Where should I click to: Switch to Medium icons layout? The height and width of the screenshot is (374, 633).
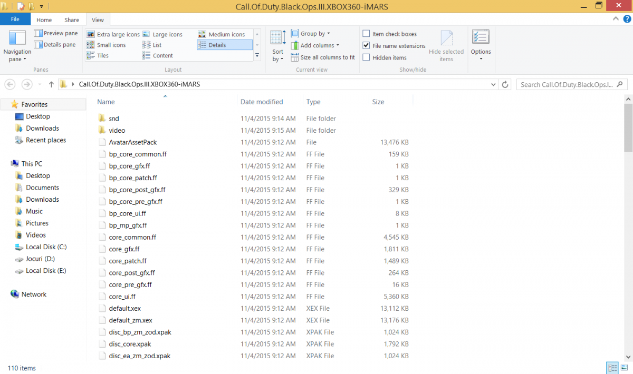point(222,34)
